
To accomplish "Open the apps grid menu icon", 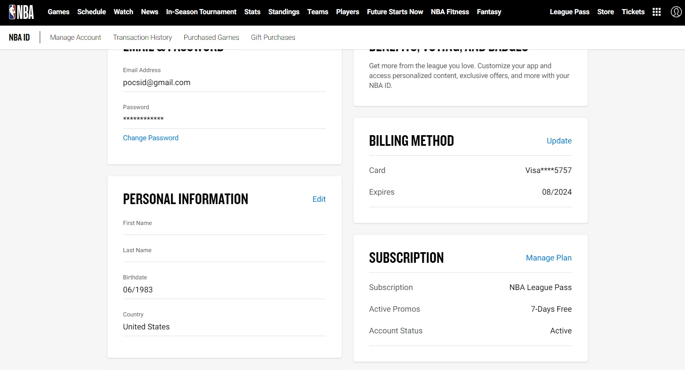I will (657, 12).
